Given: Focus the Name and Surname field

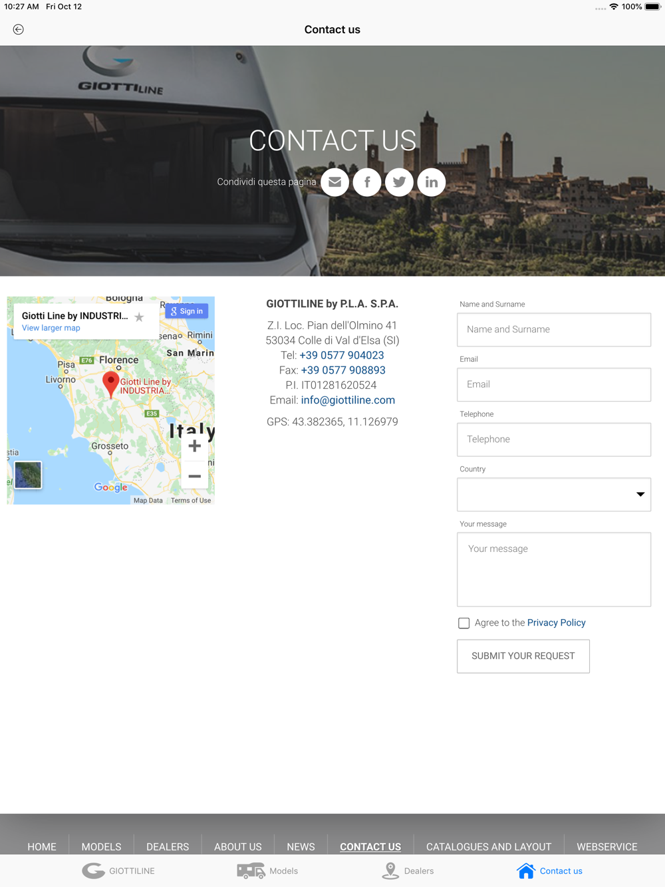Looking at the screenshot, I should [x=554, y=330].
